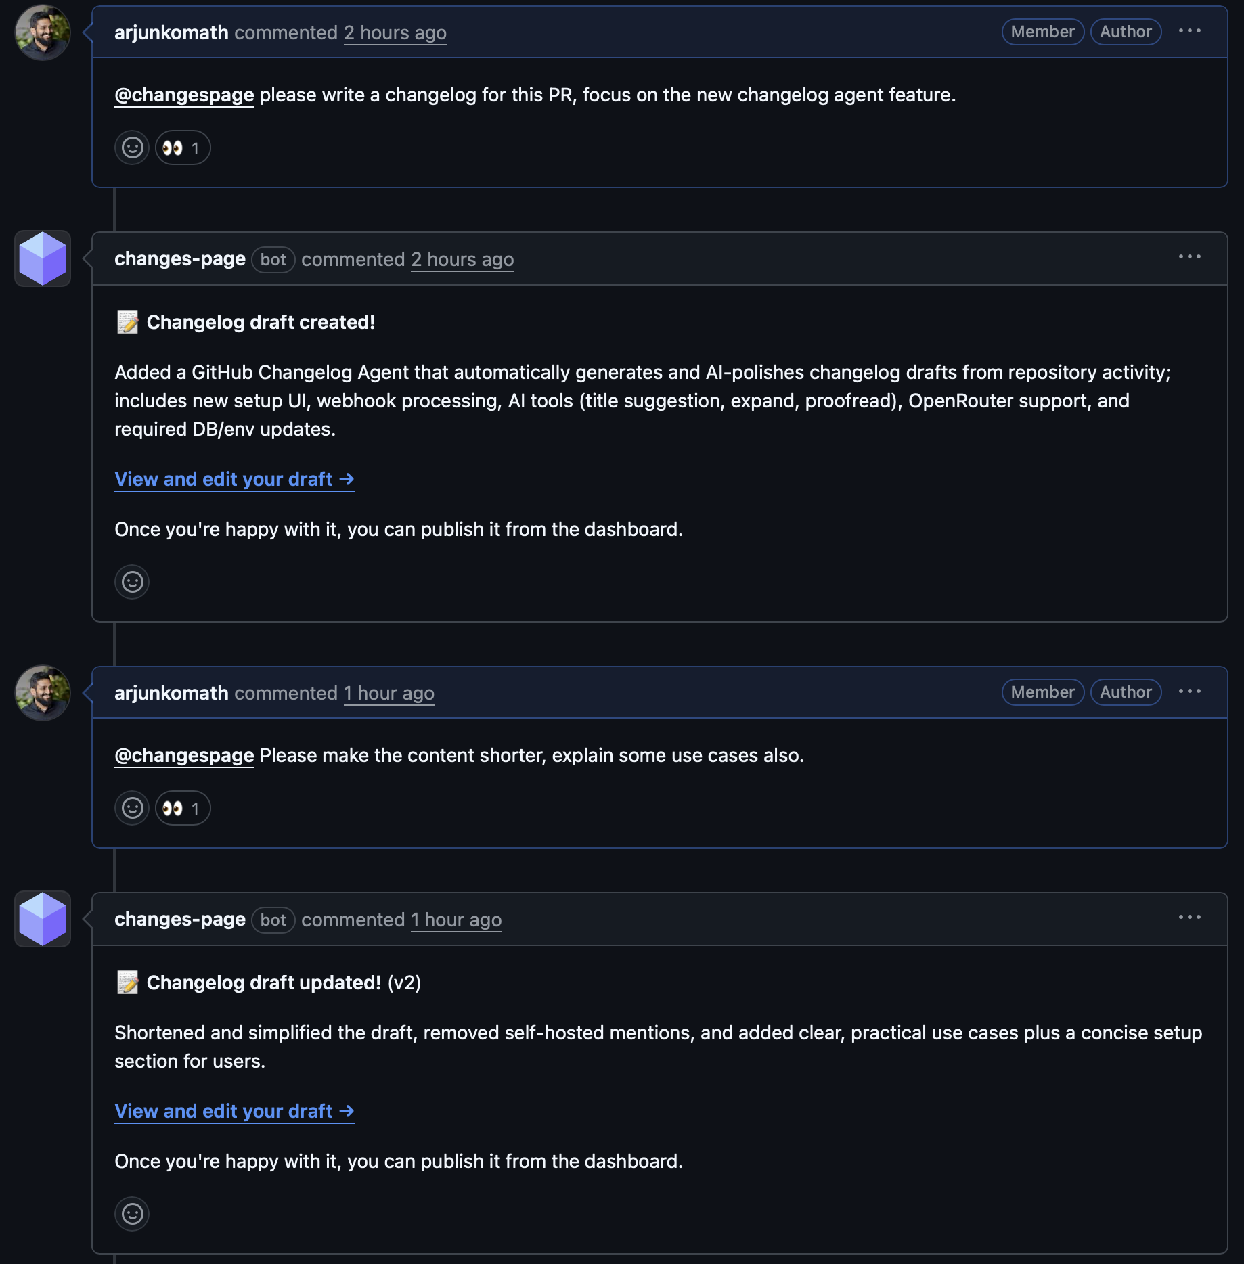The height and width of the screenshot is (1264, 1244).
Task: Add reaction to first arjunkomath comment
Action: (x=132, y=148)
